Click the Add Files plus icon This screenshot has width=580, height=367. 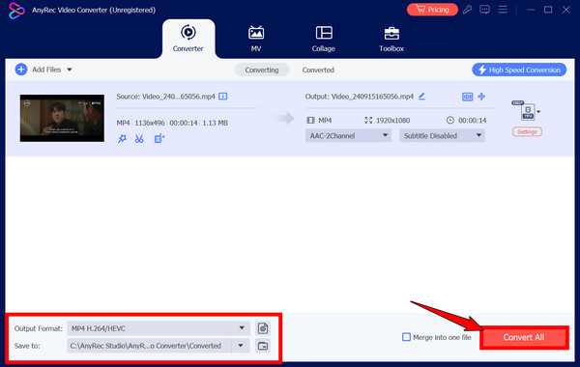tap(21, 70)
